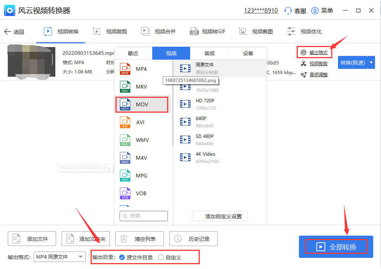The height and width of the screenshot is (269, 381).
Task: Select 自定义 output directory radio
Action: tap(161, 258)
